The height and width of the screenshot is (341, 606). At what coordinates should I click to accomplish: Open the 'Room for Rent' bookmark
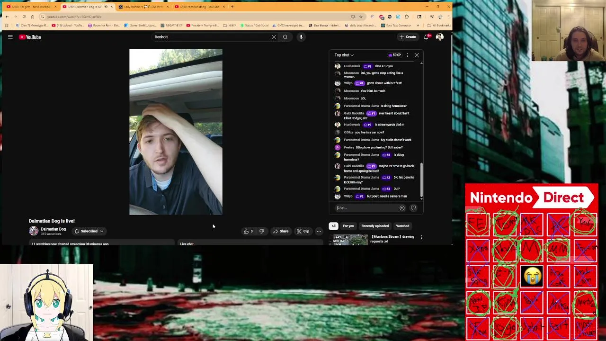pos(104,25)
